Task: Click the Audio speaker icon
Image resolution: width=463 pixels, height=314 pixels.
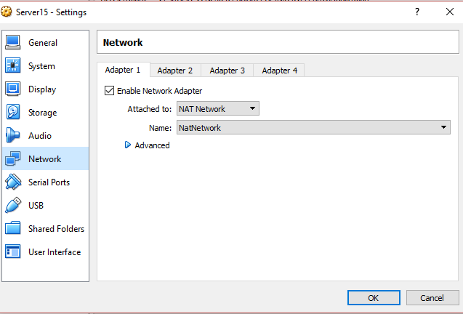Action: (12, 135)
